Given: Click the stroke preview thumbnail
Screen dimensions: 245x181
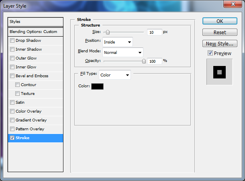Looking at the screenshot, I should [220, 72].
